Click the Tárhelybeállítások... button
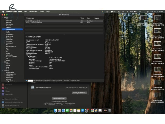Viewport: 165px width, 124px height. 80,93
